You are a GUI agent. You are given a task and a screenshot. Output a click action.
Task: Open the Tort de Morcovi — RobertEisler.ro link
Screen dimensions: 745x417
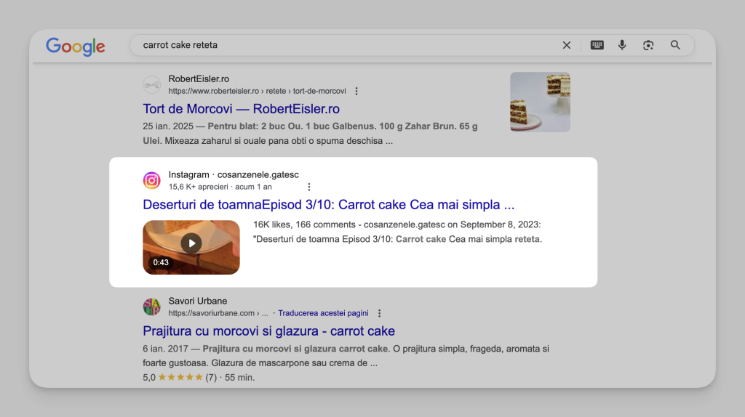pyautogui.click(x=241, y=109)
